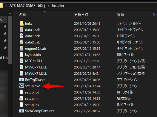Select the MFC71.DLL file name
This screenshot has width=157, height=117.
coord(34,61)
